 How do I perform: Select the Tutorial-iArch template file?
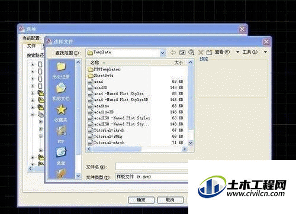(x=107, y=130)
